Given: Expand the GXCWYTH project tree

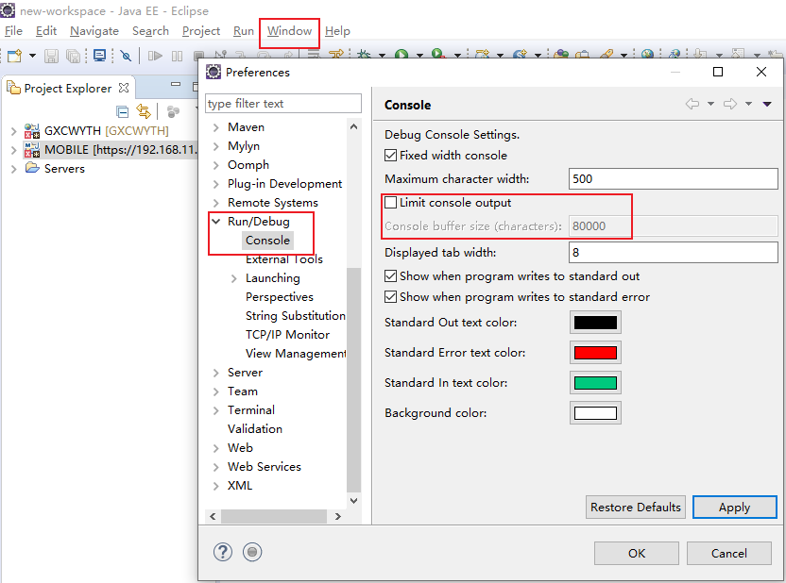Looking at the screenshot, I should (x=13, y=131).
